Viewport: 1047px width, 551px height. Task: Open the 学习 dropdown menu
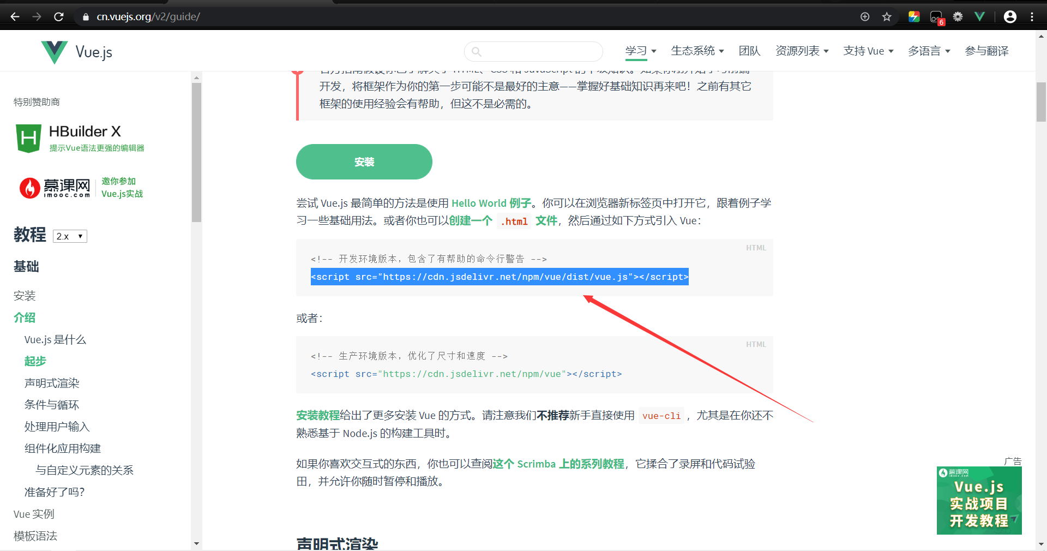641,51
